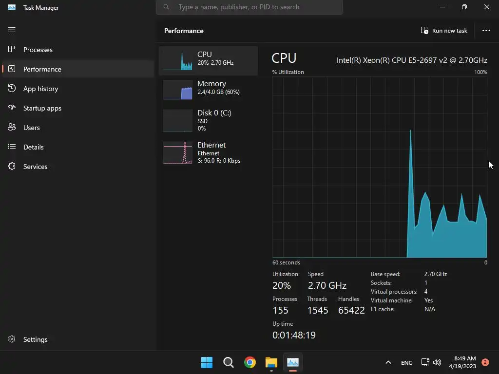Click the Performance pulse icon in sidebar
The height and width of the screenshot is (374, 499).
coord(12,69)
